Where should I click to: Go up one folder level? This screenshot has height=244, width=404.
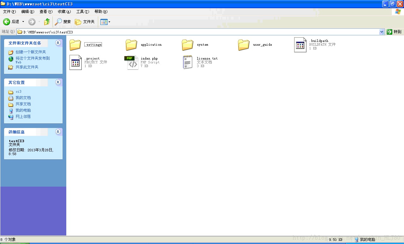click(47, 22)
